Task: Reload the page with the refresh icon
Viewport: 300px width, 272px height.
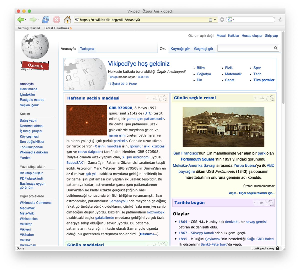Action: tap(46, 20)
